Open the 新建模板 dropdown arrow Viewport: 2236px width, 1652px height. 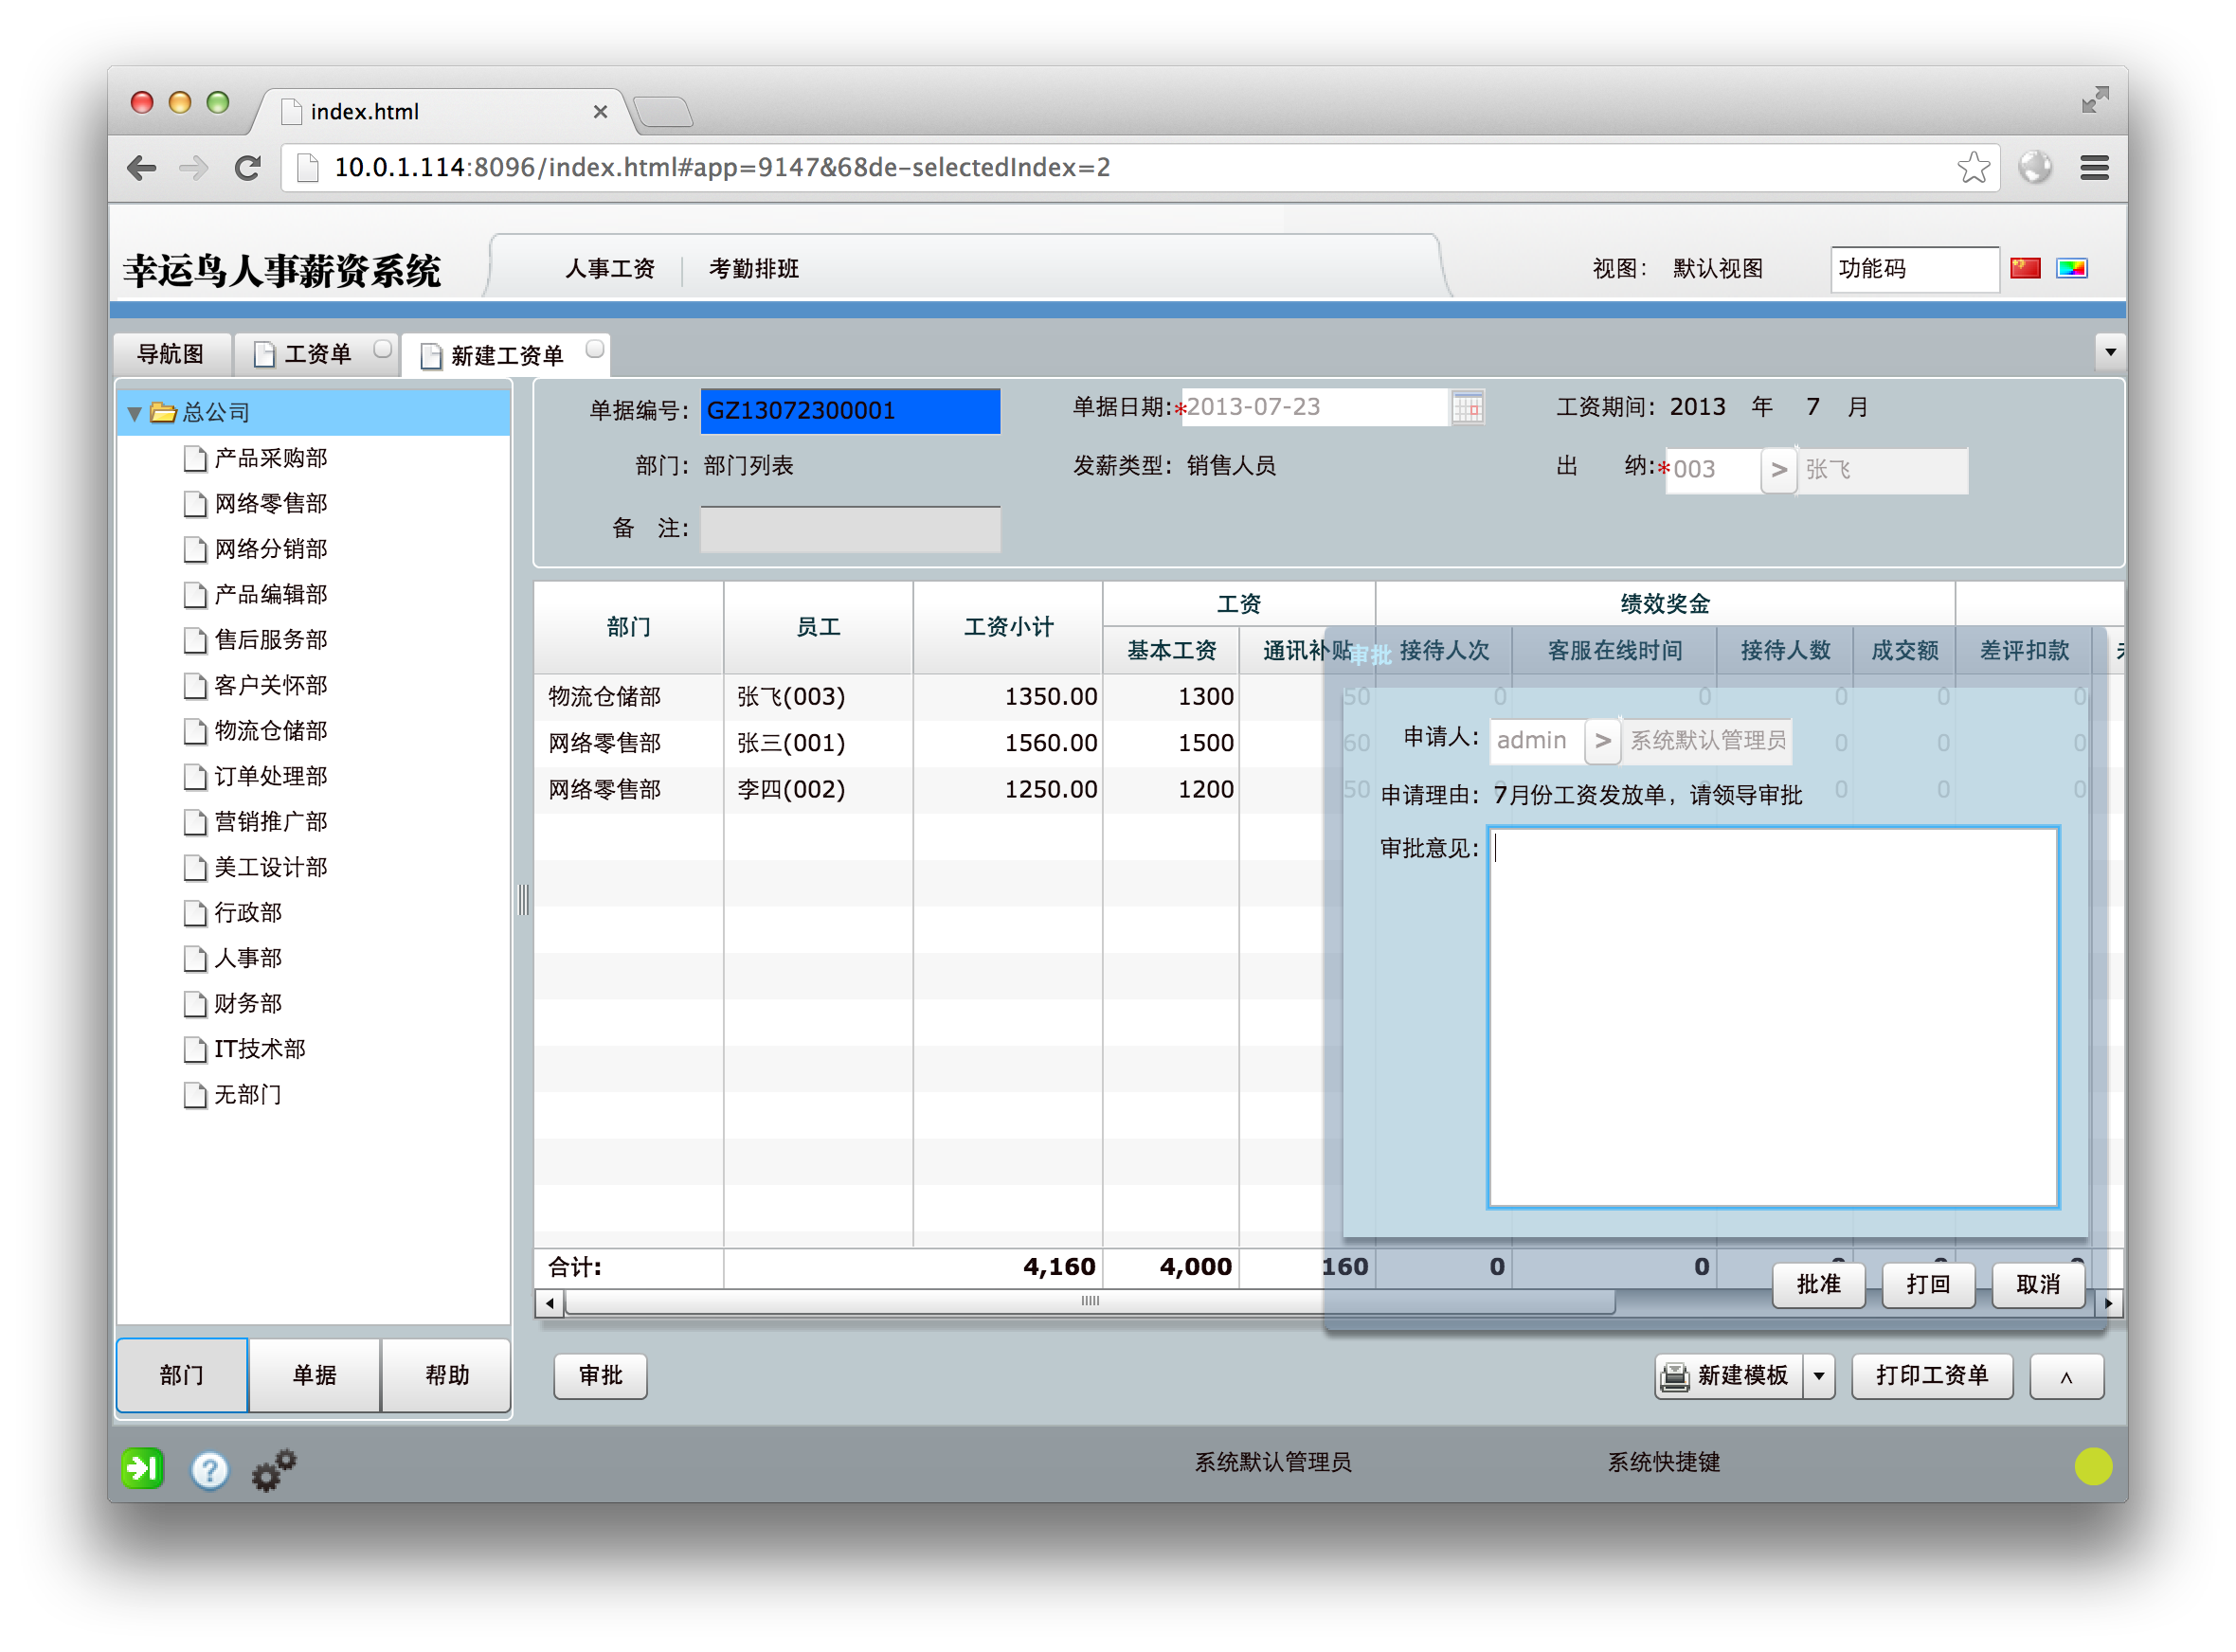pyautogui.click(x=1819, y=1377)
